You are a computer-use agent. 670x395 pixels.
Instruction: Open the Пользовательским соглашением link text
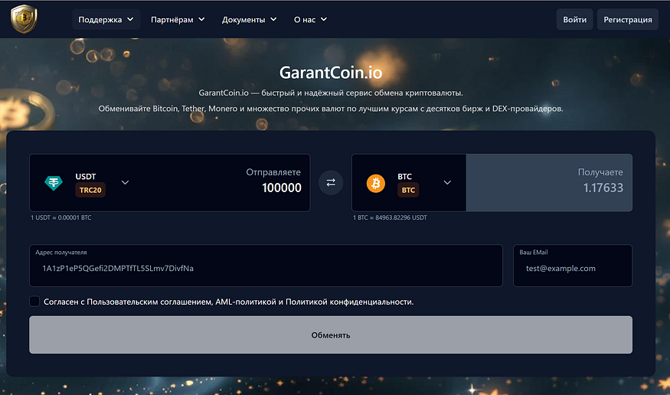[150, 302]
